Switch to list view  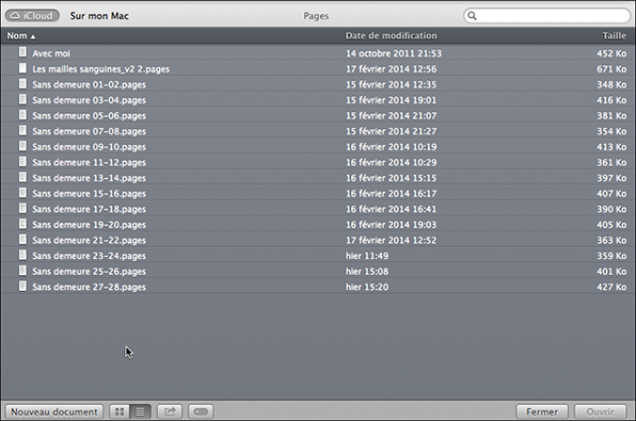(141, 411)
